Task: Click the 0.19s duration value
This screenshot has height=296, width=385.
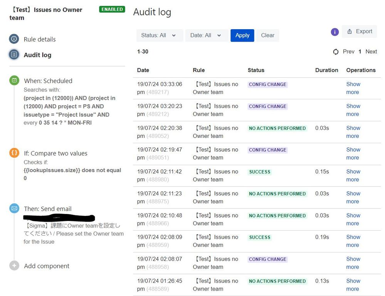Action: pos(322,237)
